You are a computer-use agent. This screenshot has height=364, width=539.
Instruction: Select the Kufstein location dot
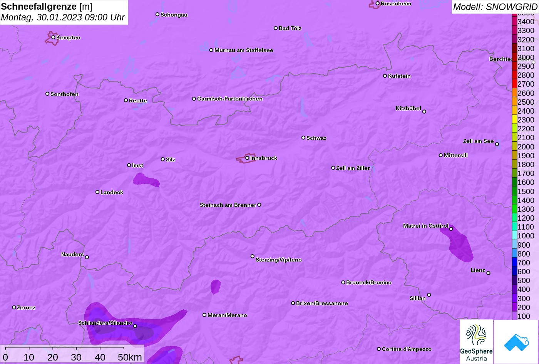(385, 76)
